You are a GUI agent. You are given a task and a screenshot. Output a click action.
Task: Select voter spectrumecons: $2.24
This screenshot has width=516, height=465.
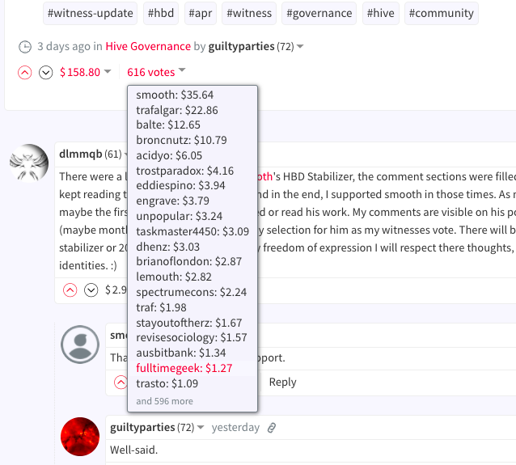point(192,292)
